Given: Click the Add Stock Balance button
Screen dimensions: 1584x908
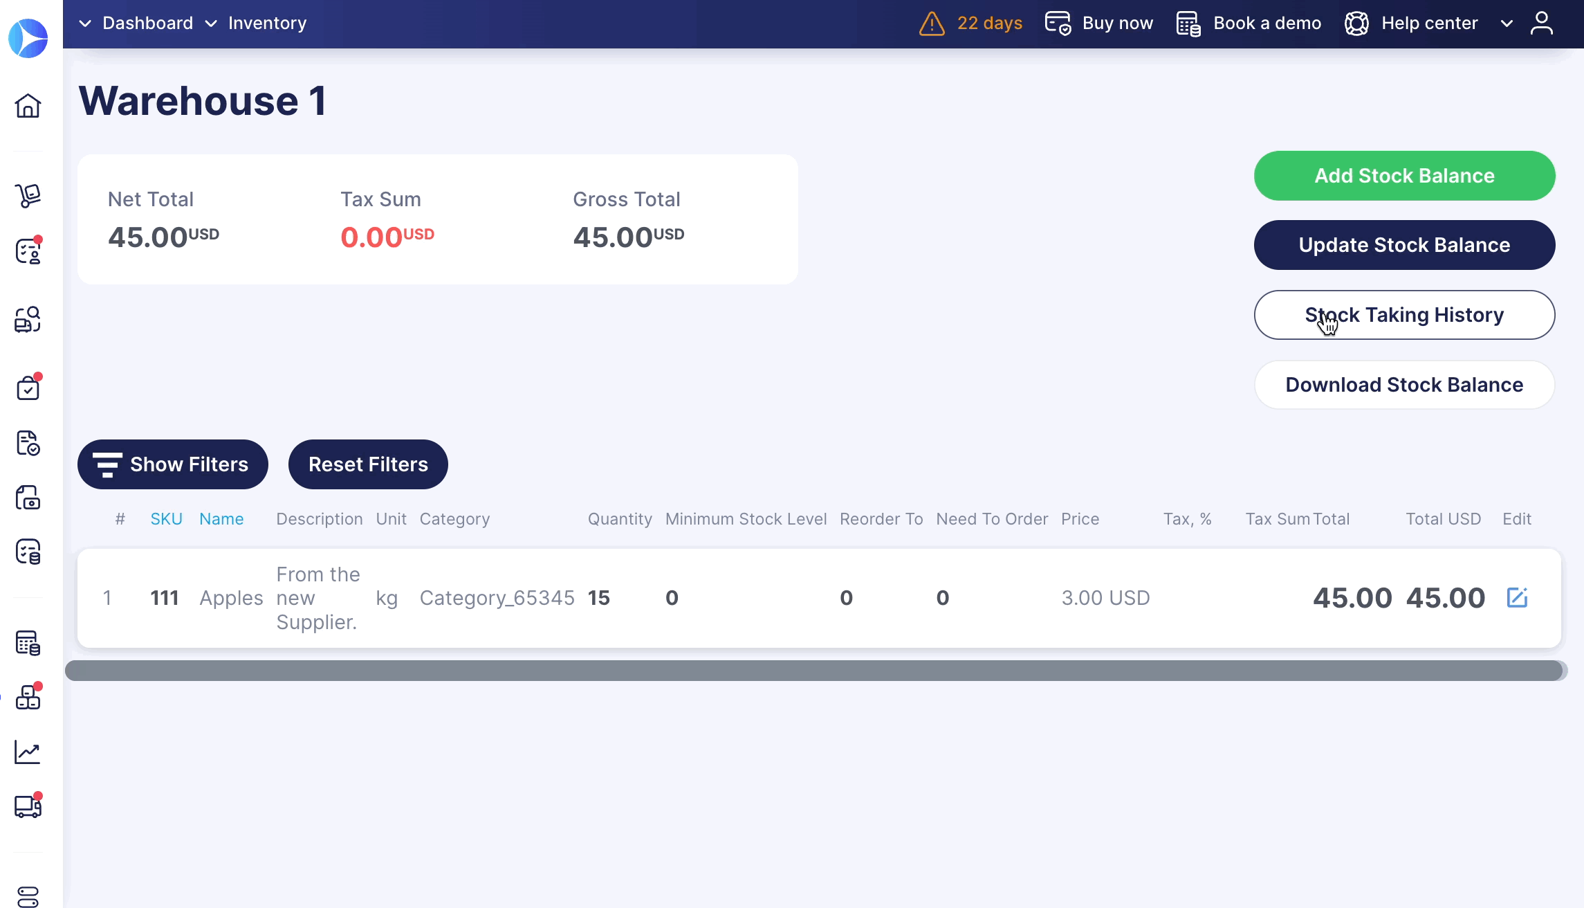Looking at the screenshot, I should pos(1403,175).
